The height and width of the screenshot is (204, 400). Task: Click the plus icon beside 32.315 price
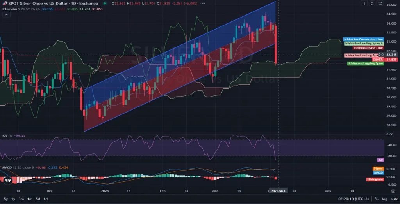(381, 55)
